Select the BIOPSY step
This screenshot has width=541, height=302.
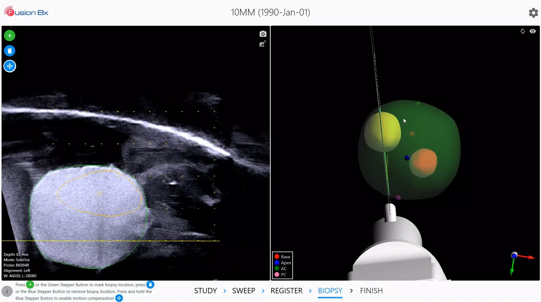coord(330,291)
